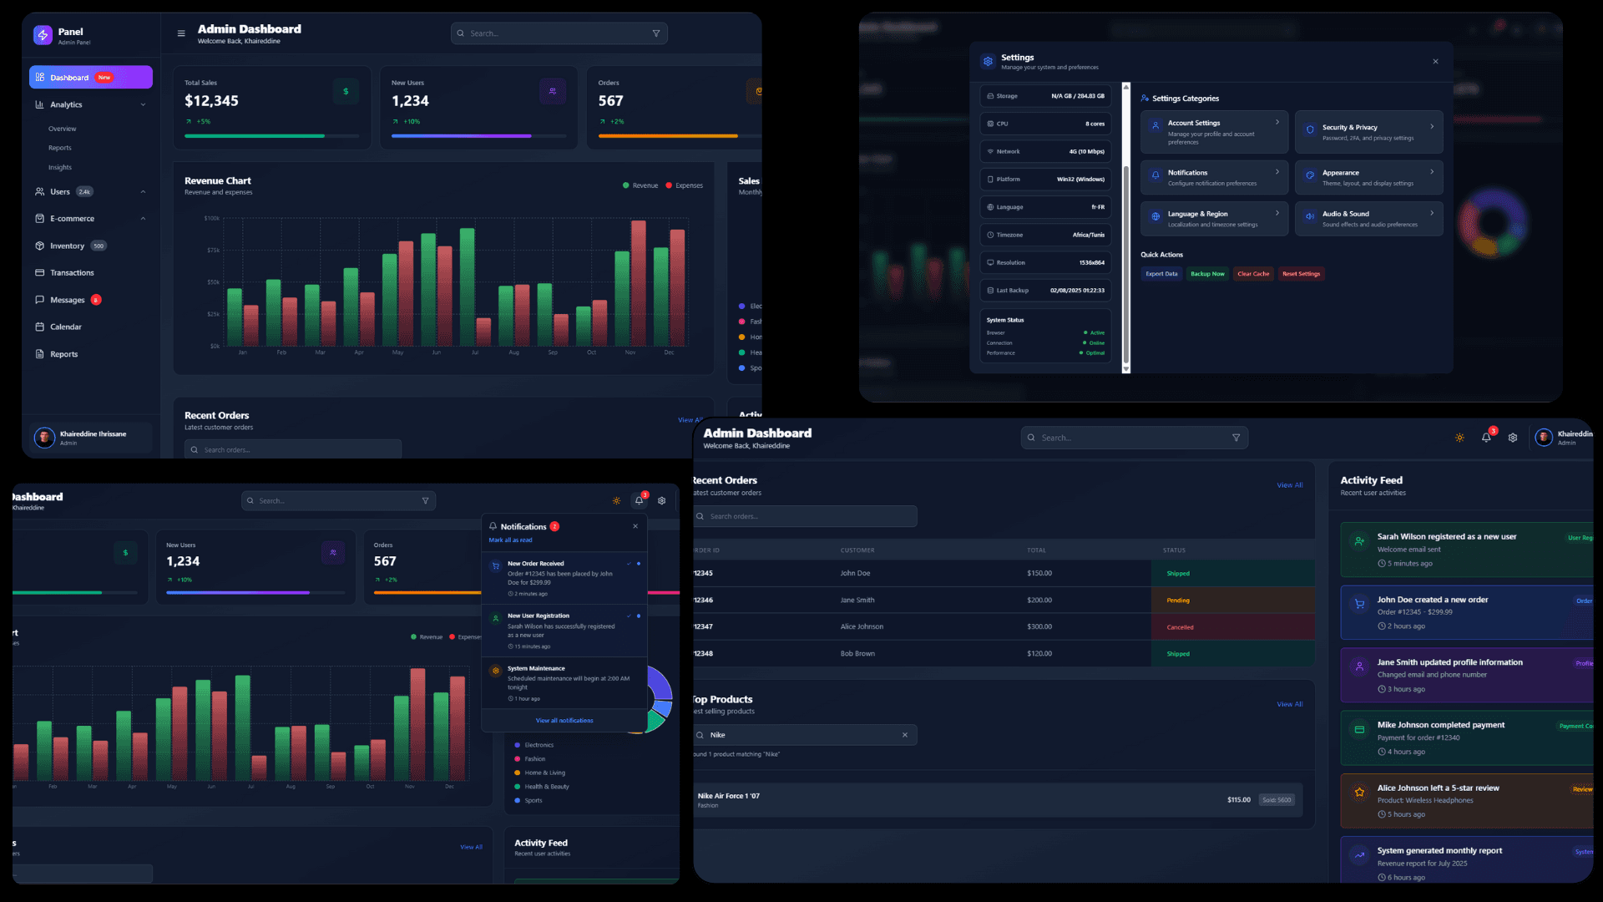Click View all notifications link

(x=564, y=721)
